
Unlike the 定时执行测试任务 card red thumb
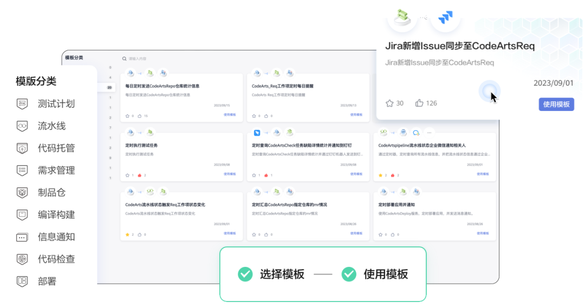[140, 175]
